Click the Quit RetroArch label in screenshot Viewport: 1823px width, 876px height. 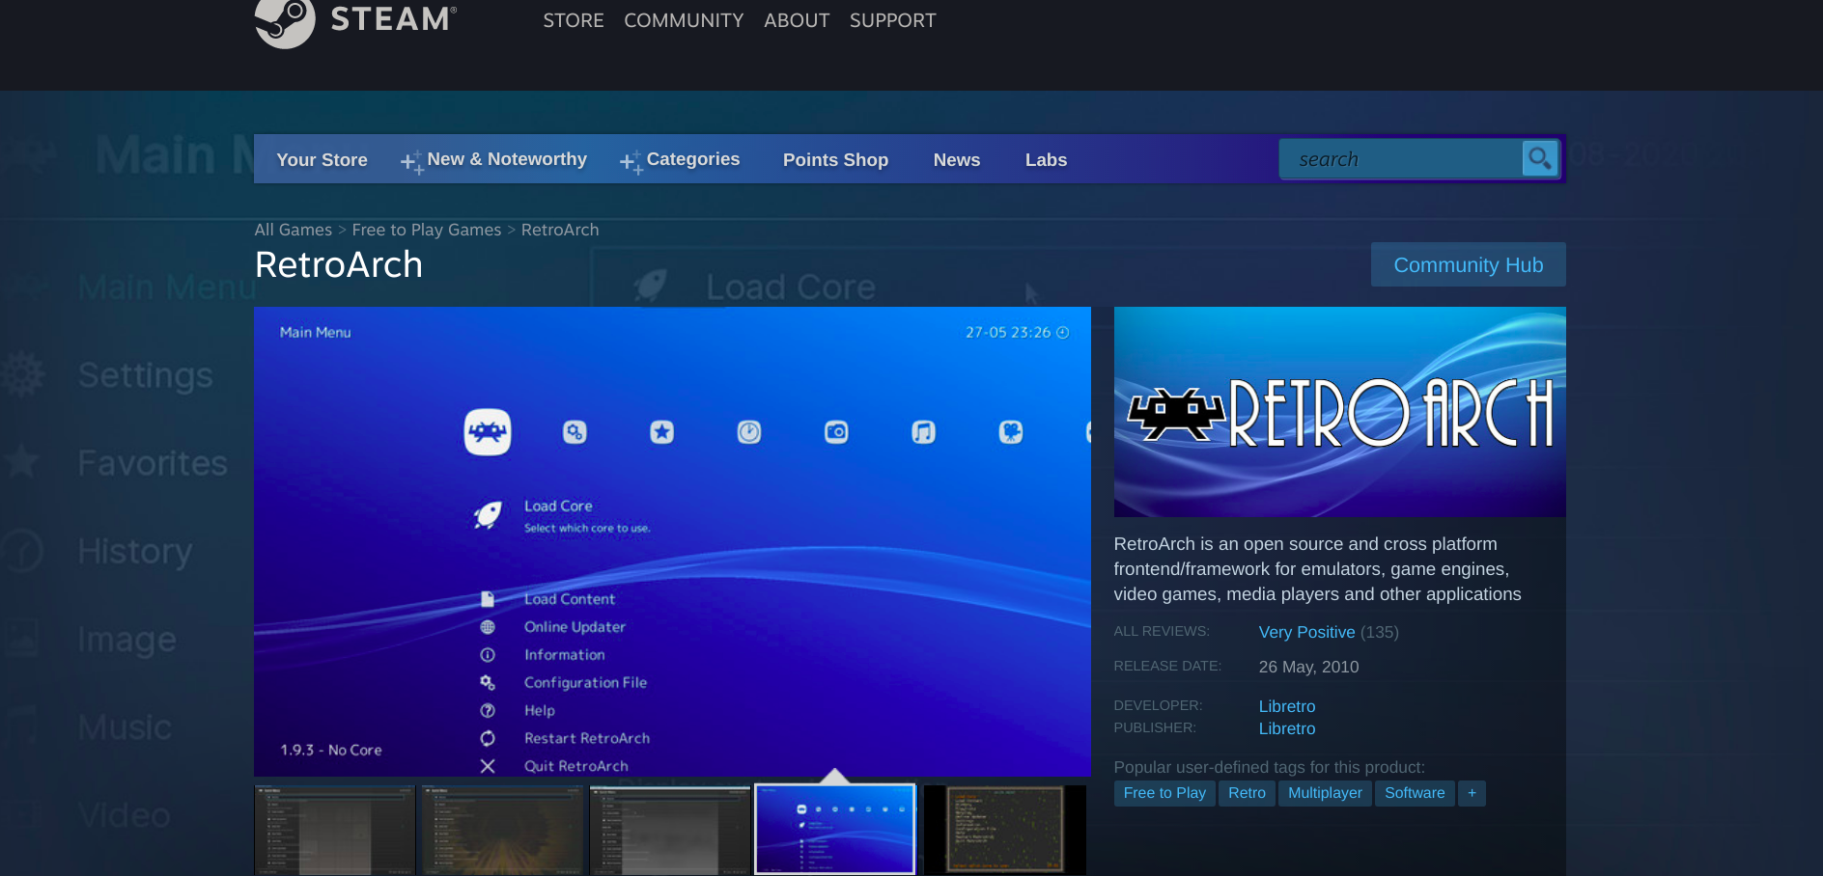coord(576,766)
